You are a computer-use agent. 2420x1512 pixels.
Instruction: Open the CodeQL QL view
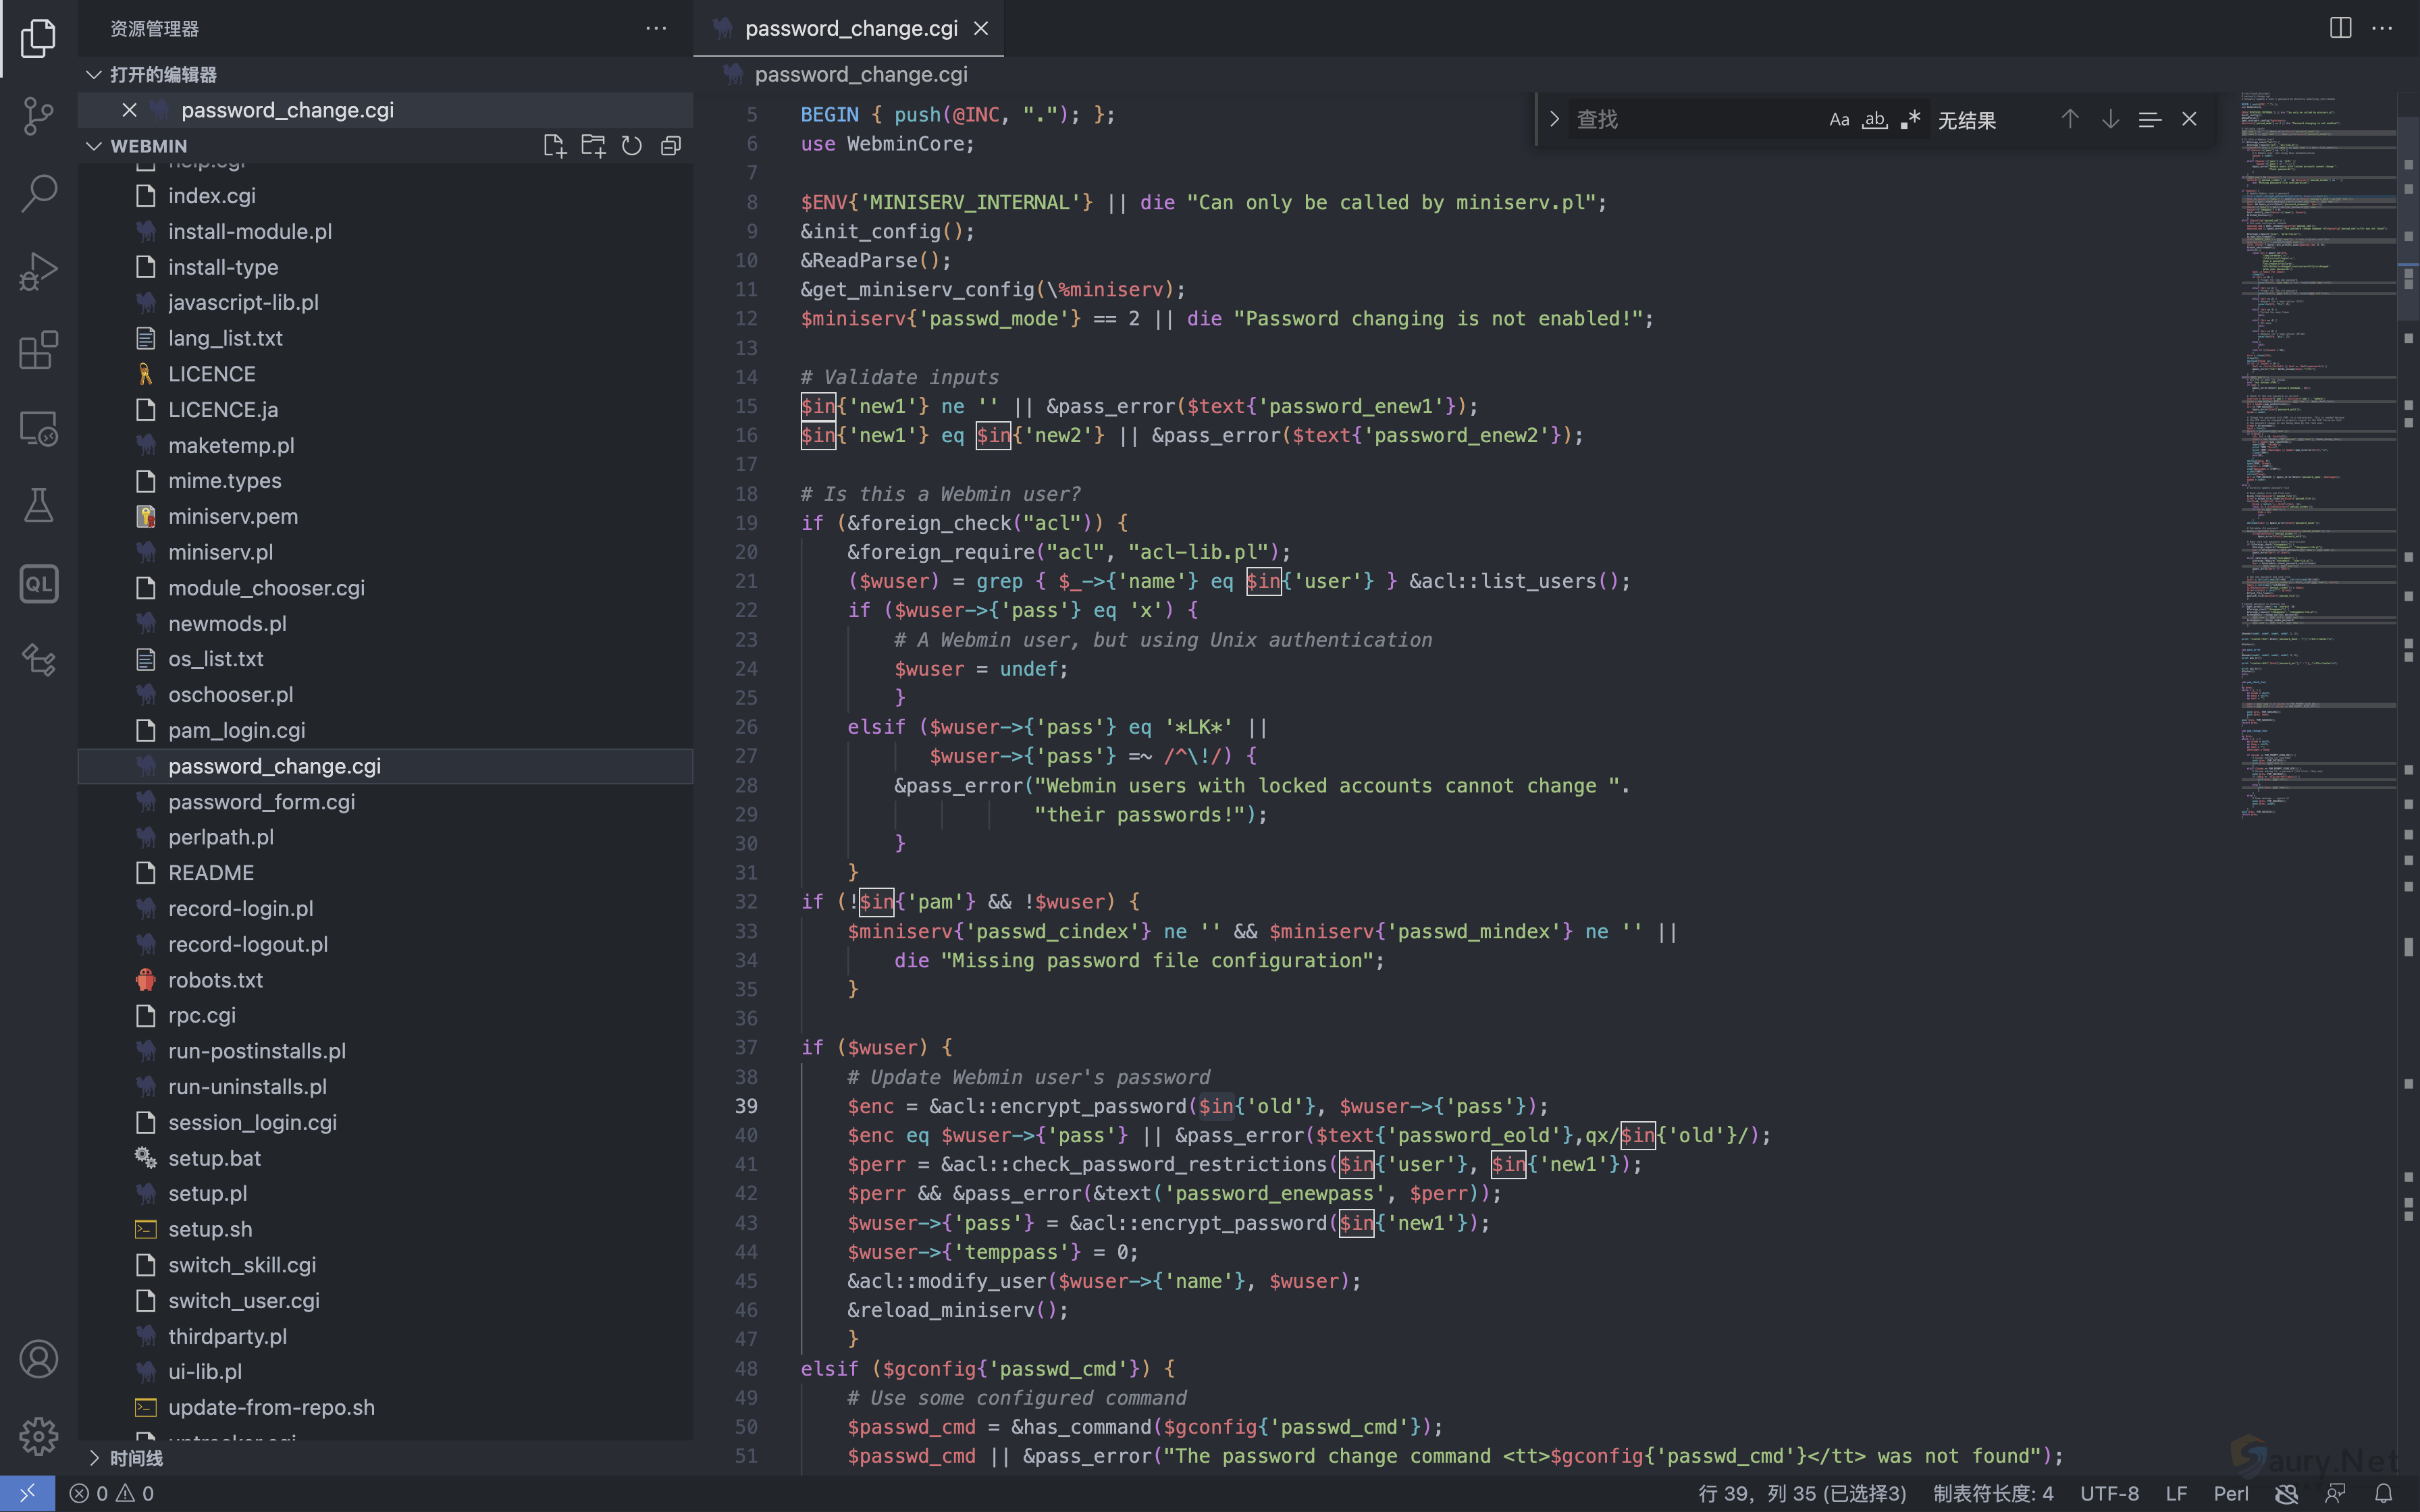point(38,584)
